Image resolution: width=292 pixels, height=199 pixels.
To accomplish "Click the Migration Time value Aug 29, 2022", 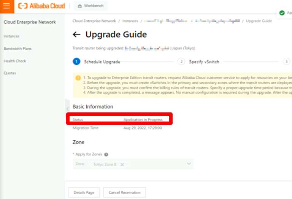I will pos(143,128).
